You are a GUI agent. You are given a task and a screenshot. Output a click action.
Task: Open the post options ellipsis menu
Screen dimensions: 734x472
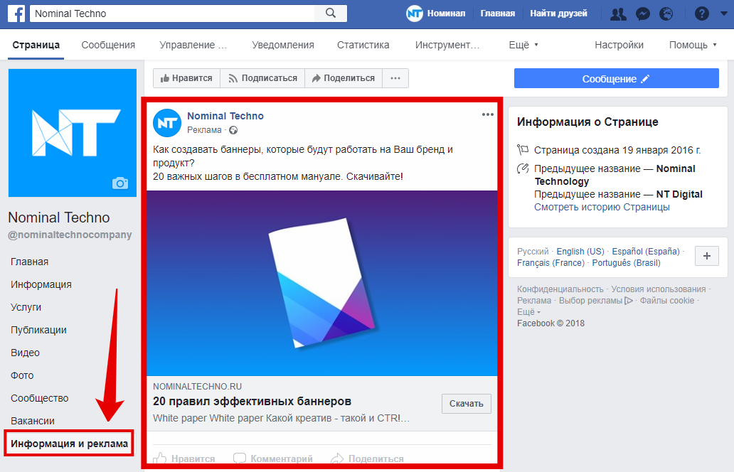488,114
